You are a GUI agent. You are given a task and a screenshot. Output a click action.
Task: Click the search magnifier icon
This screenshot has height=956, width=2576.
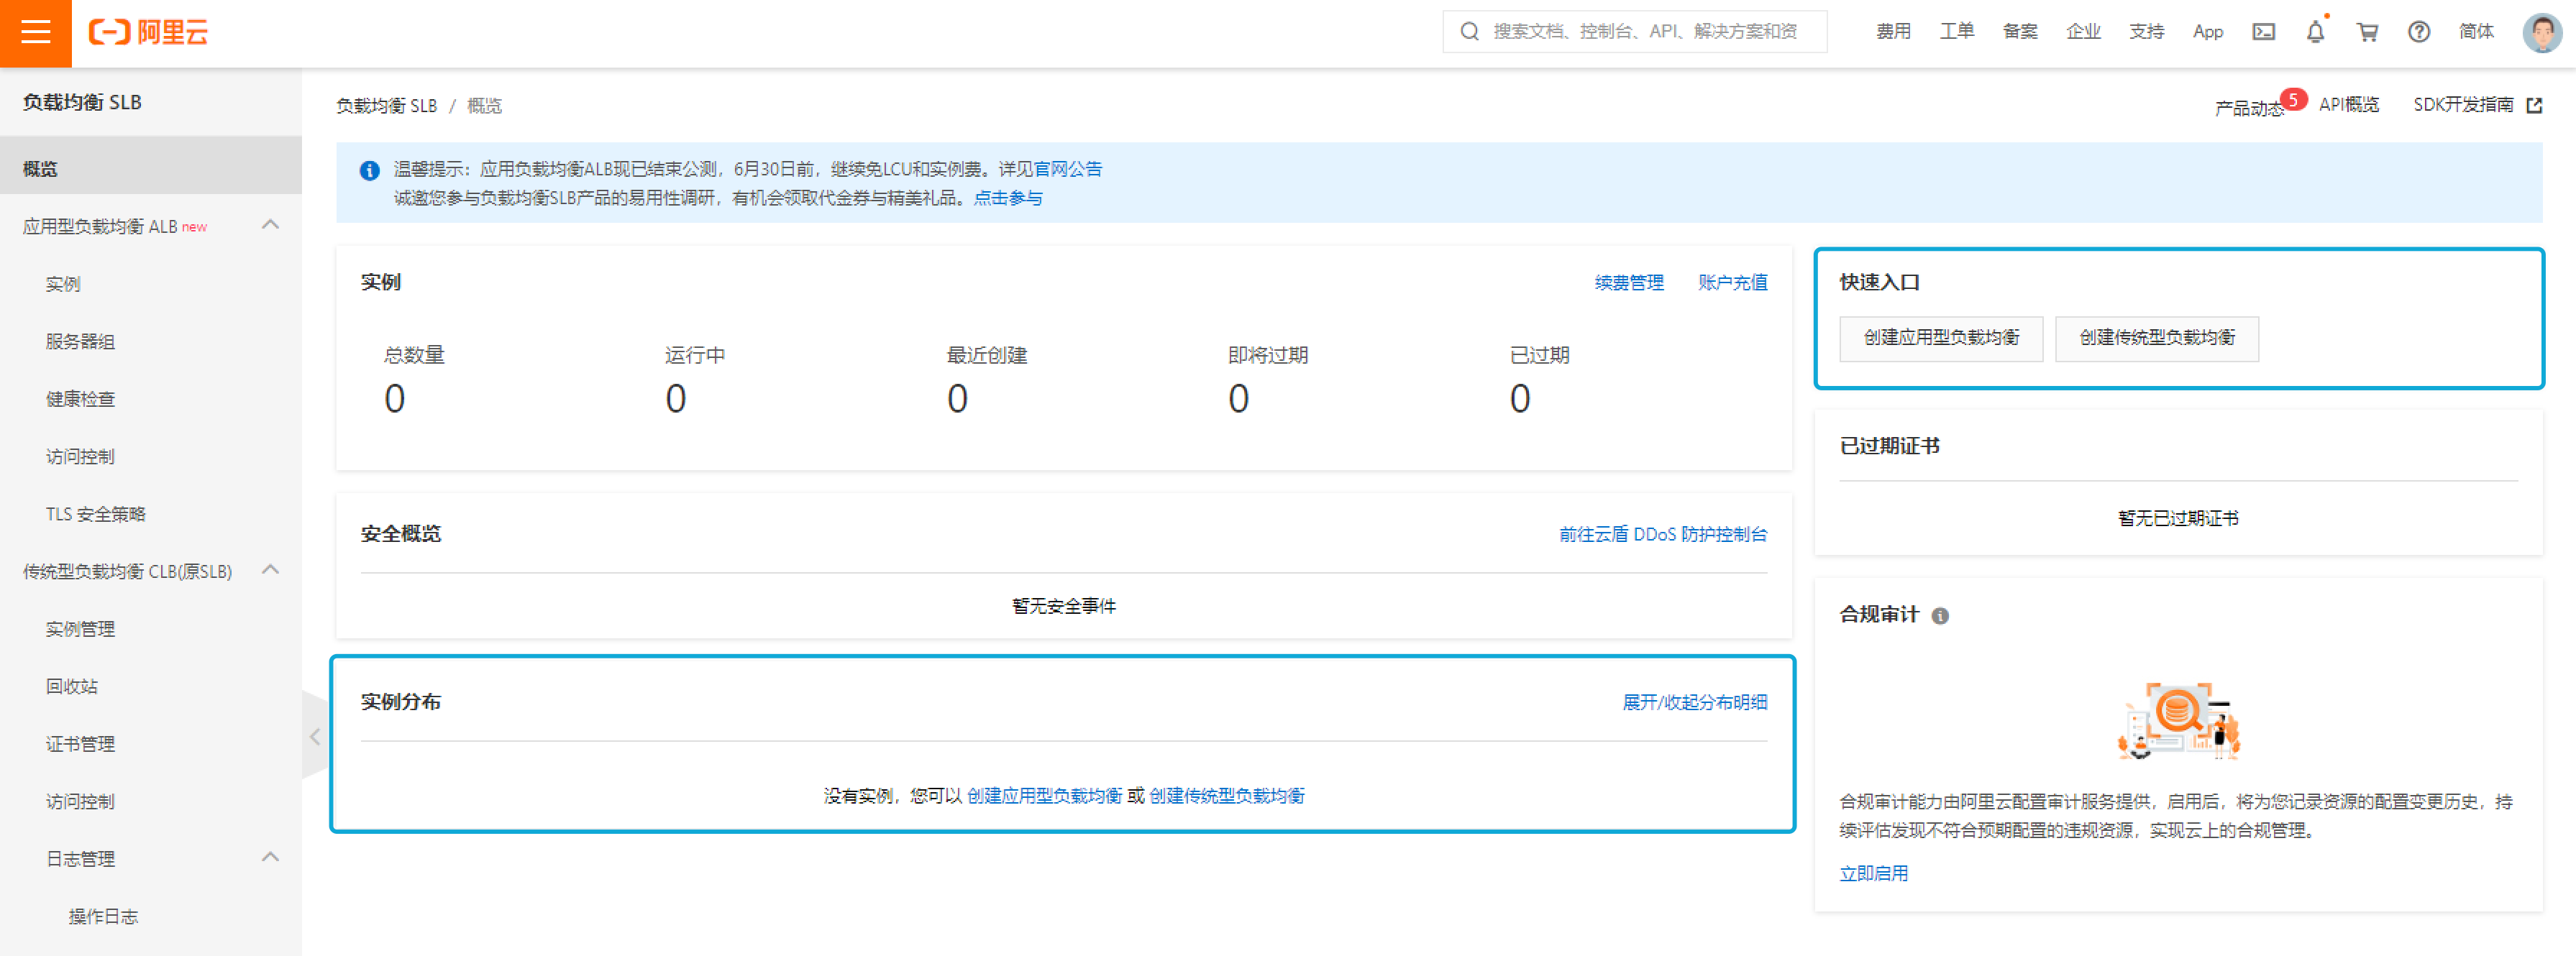click(1469, 32)
